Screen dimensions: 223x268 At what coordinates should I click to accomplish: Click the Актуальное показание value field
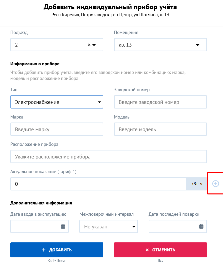pyautogui.click(x=98, y=184)
